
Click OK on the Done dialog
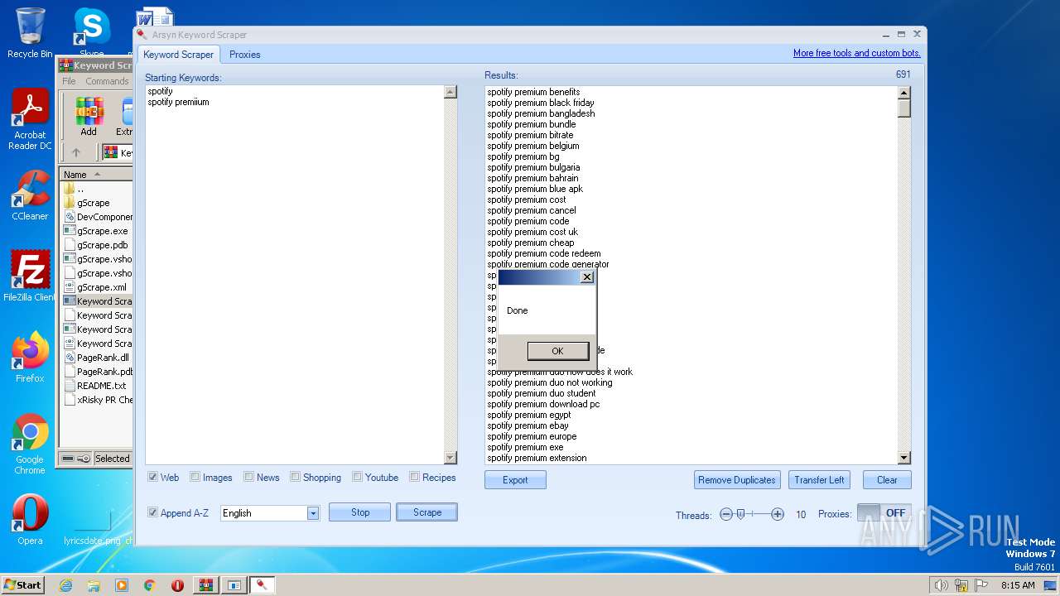pyautogui.click(x=557, y=351)
